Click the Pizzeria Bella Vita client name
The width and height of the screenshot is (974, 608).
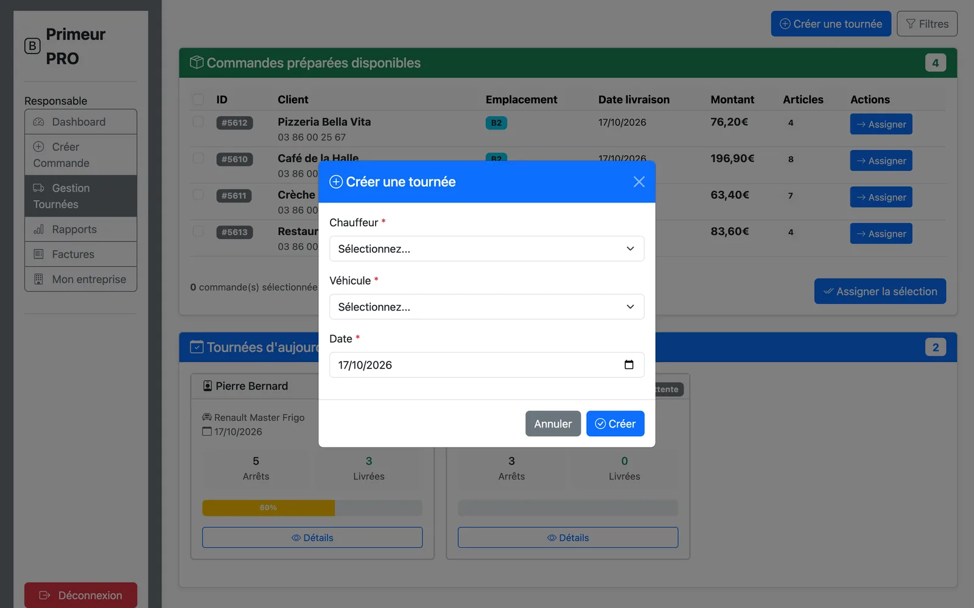(324, 122)
